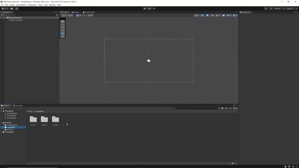Select the Project tab

(x=5, y=105)
